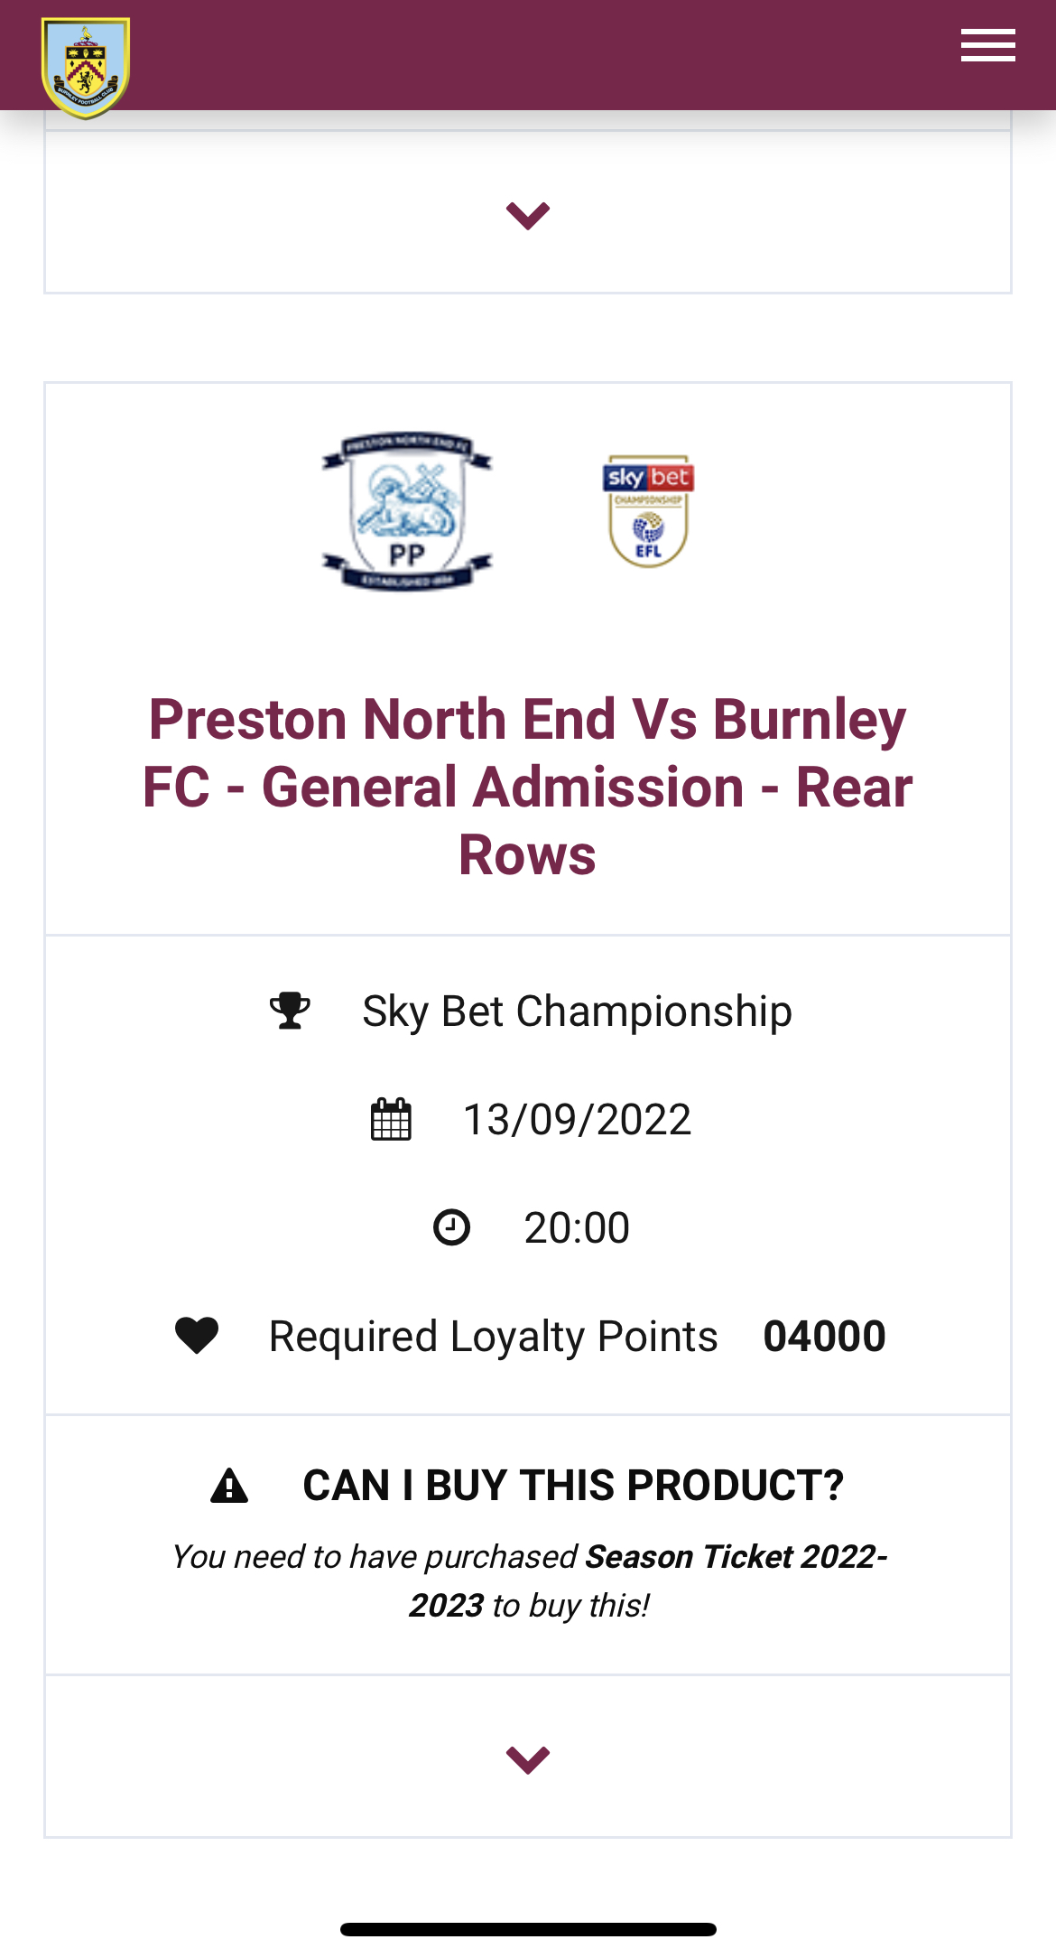Click the Sky Bet Championship EFL logo
The width and height of the screenshot is (1056, 1958).
tap(648, 511)
